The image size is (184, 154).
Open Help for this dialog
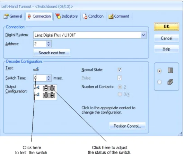click(x=166, y=49)
